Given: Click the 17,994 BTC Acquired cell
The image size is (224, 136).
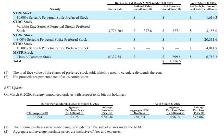Looking at the screenshot, I should 37,117.
